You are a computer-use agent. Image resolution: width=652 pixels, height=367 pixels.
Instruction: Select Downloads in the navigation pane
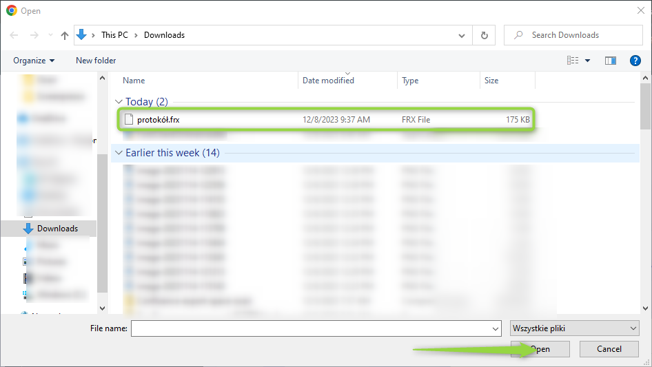[57, 229]
